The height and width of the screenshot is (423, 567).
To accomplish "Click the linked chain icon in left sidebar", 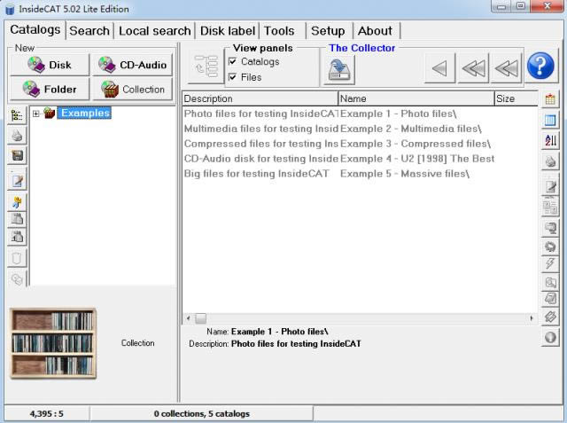I will (x=17, y=279).
